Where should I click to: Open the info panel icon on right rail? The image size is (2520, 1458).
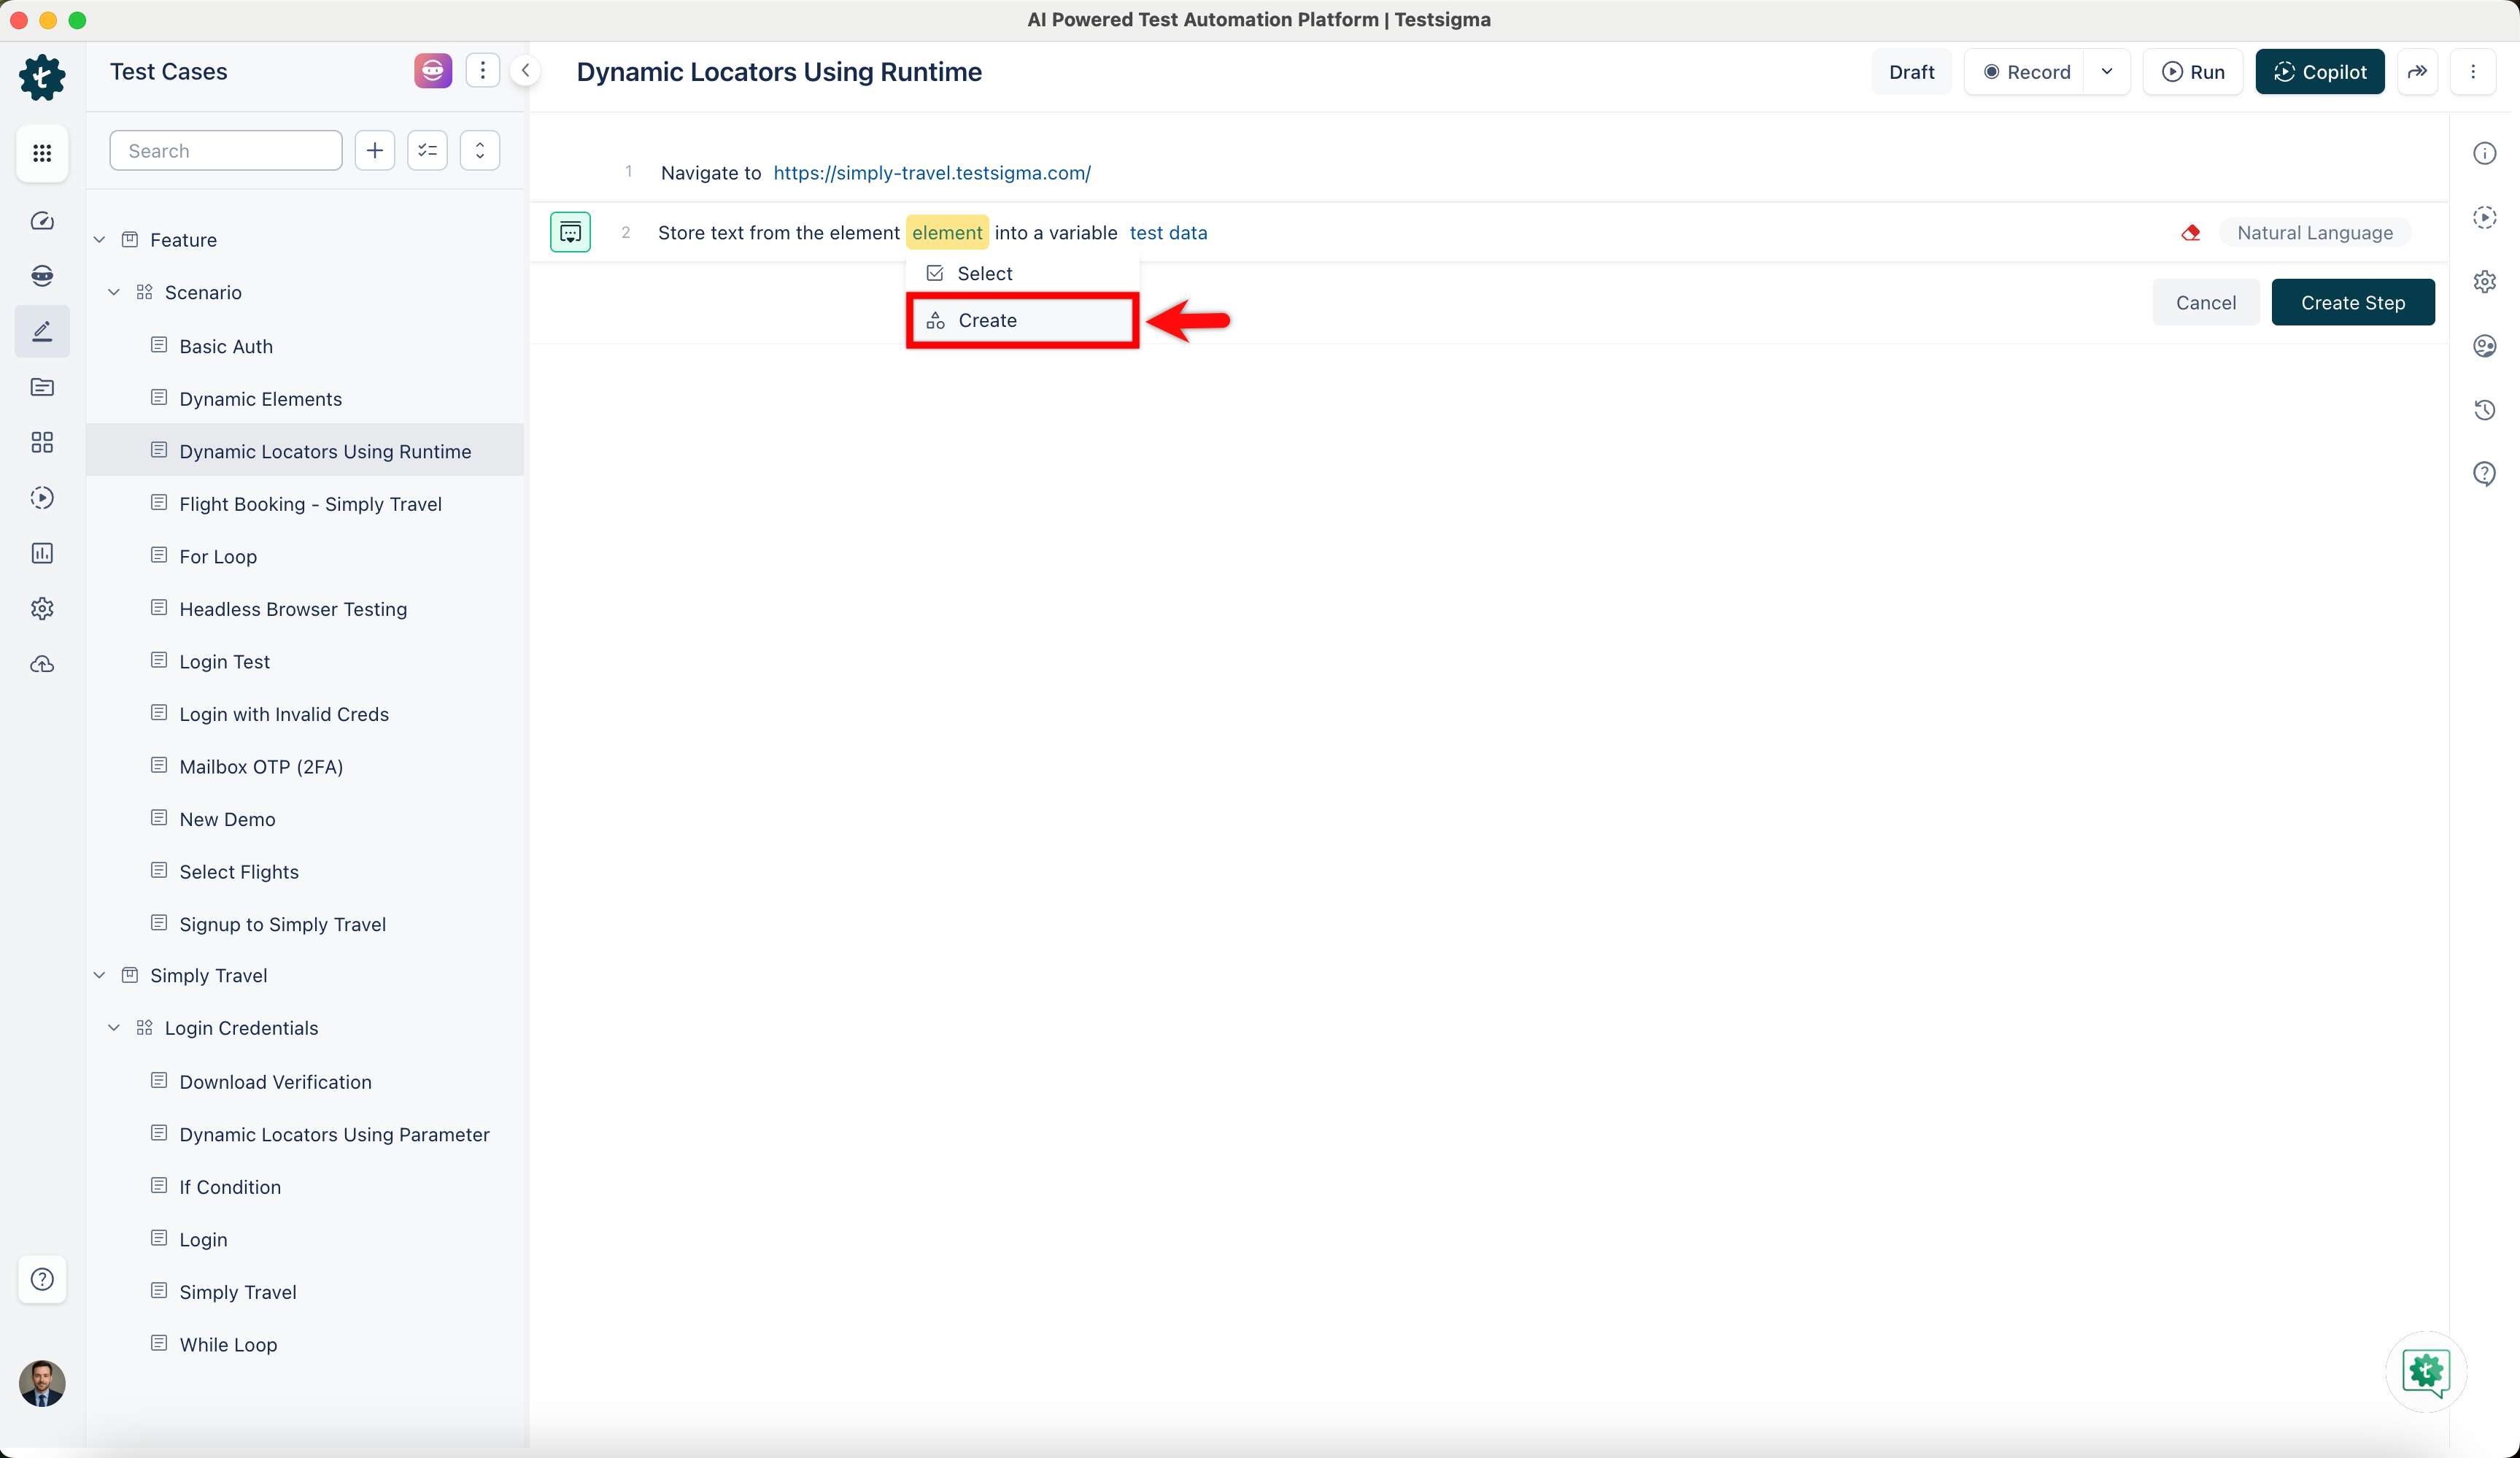[x=2485, y=153]
